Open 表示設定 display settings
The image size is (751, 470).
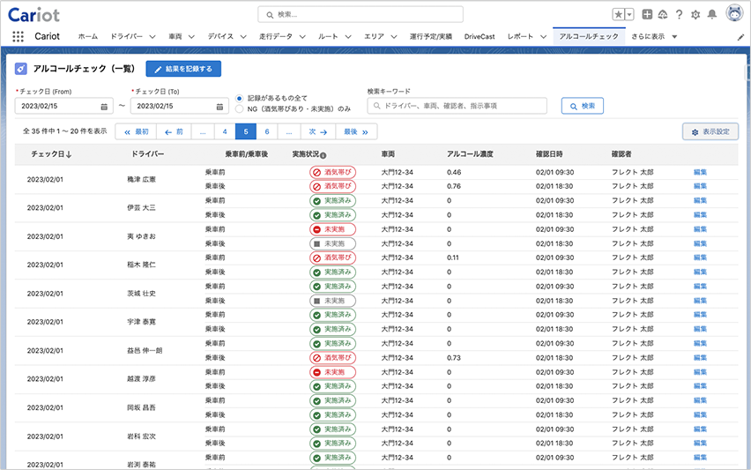coord(710,131)
